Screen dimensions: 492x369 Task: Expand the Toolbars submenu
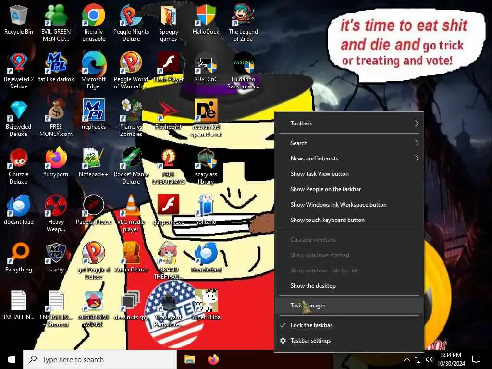pos(349,123)
